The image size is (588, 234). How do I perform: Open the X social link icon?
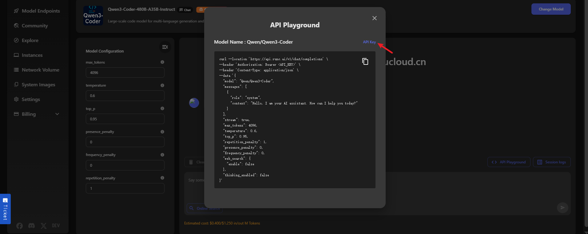click(x=44, y=226)
